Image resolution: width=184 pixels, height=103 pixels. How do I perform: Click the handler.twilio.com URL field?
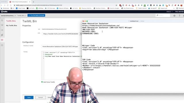(61, 34)
